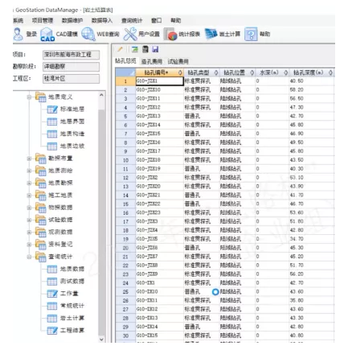Select 地质数据 under 查询统计
348x350 pixels.
(72, 269)
